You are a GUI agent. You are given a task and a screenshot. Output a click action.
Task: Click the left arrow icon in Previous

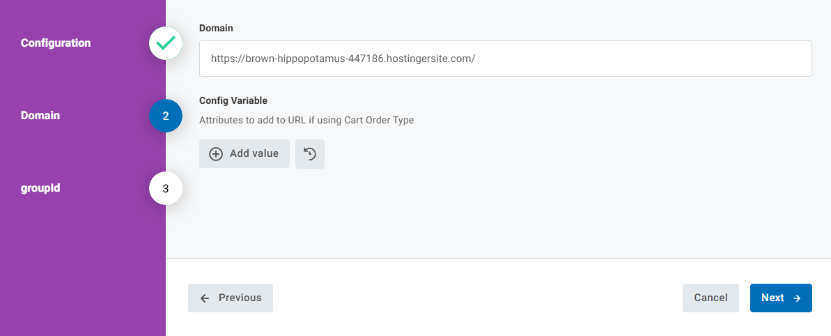point(205,298)
